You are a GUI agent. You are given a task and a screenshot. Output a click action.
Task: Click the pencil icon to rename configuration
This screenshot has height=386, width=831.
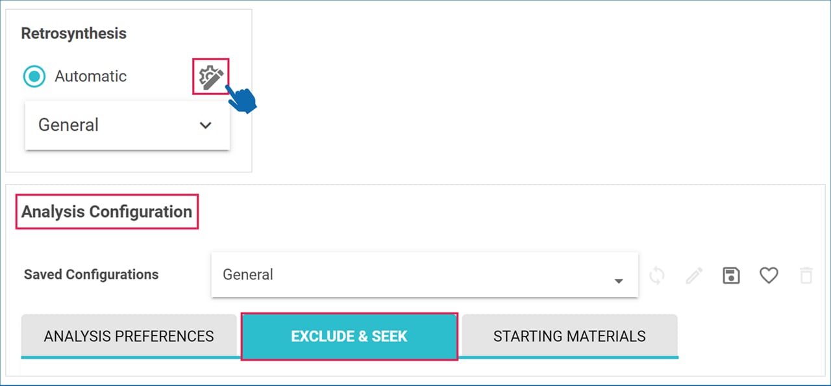coord(694,276)
